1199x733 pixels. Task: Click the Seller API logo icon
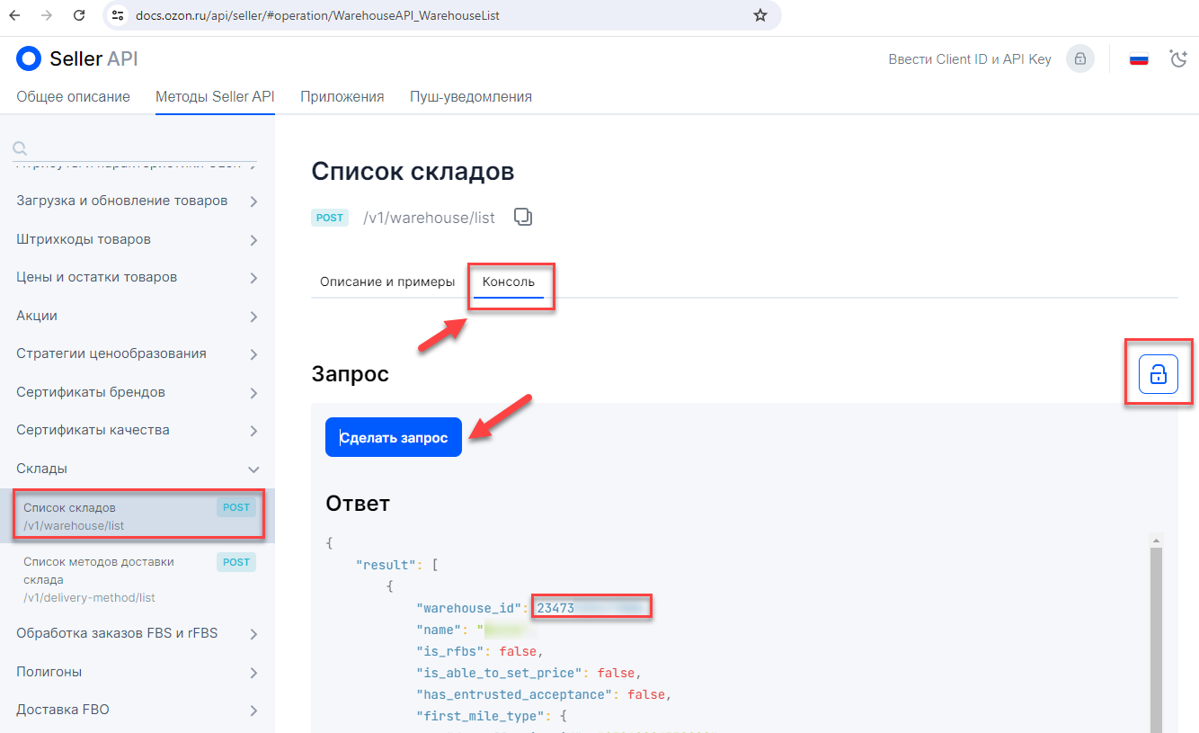[x=29, y=59]
